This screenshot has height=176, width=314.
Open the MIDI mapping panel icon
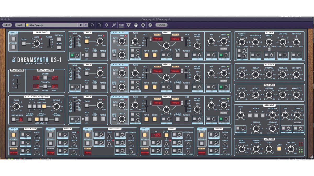click(x=121, y=25)
